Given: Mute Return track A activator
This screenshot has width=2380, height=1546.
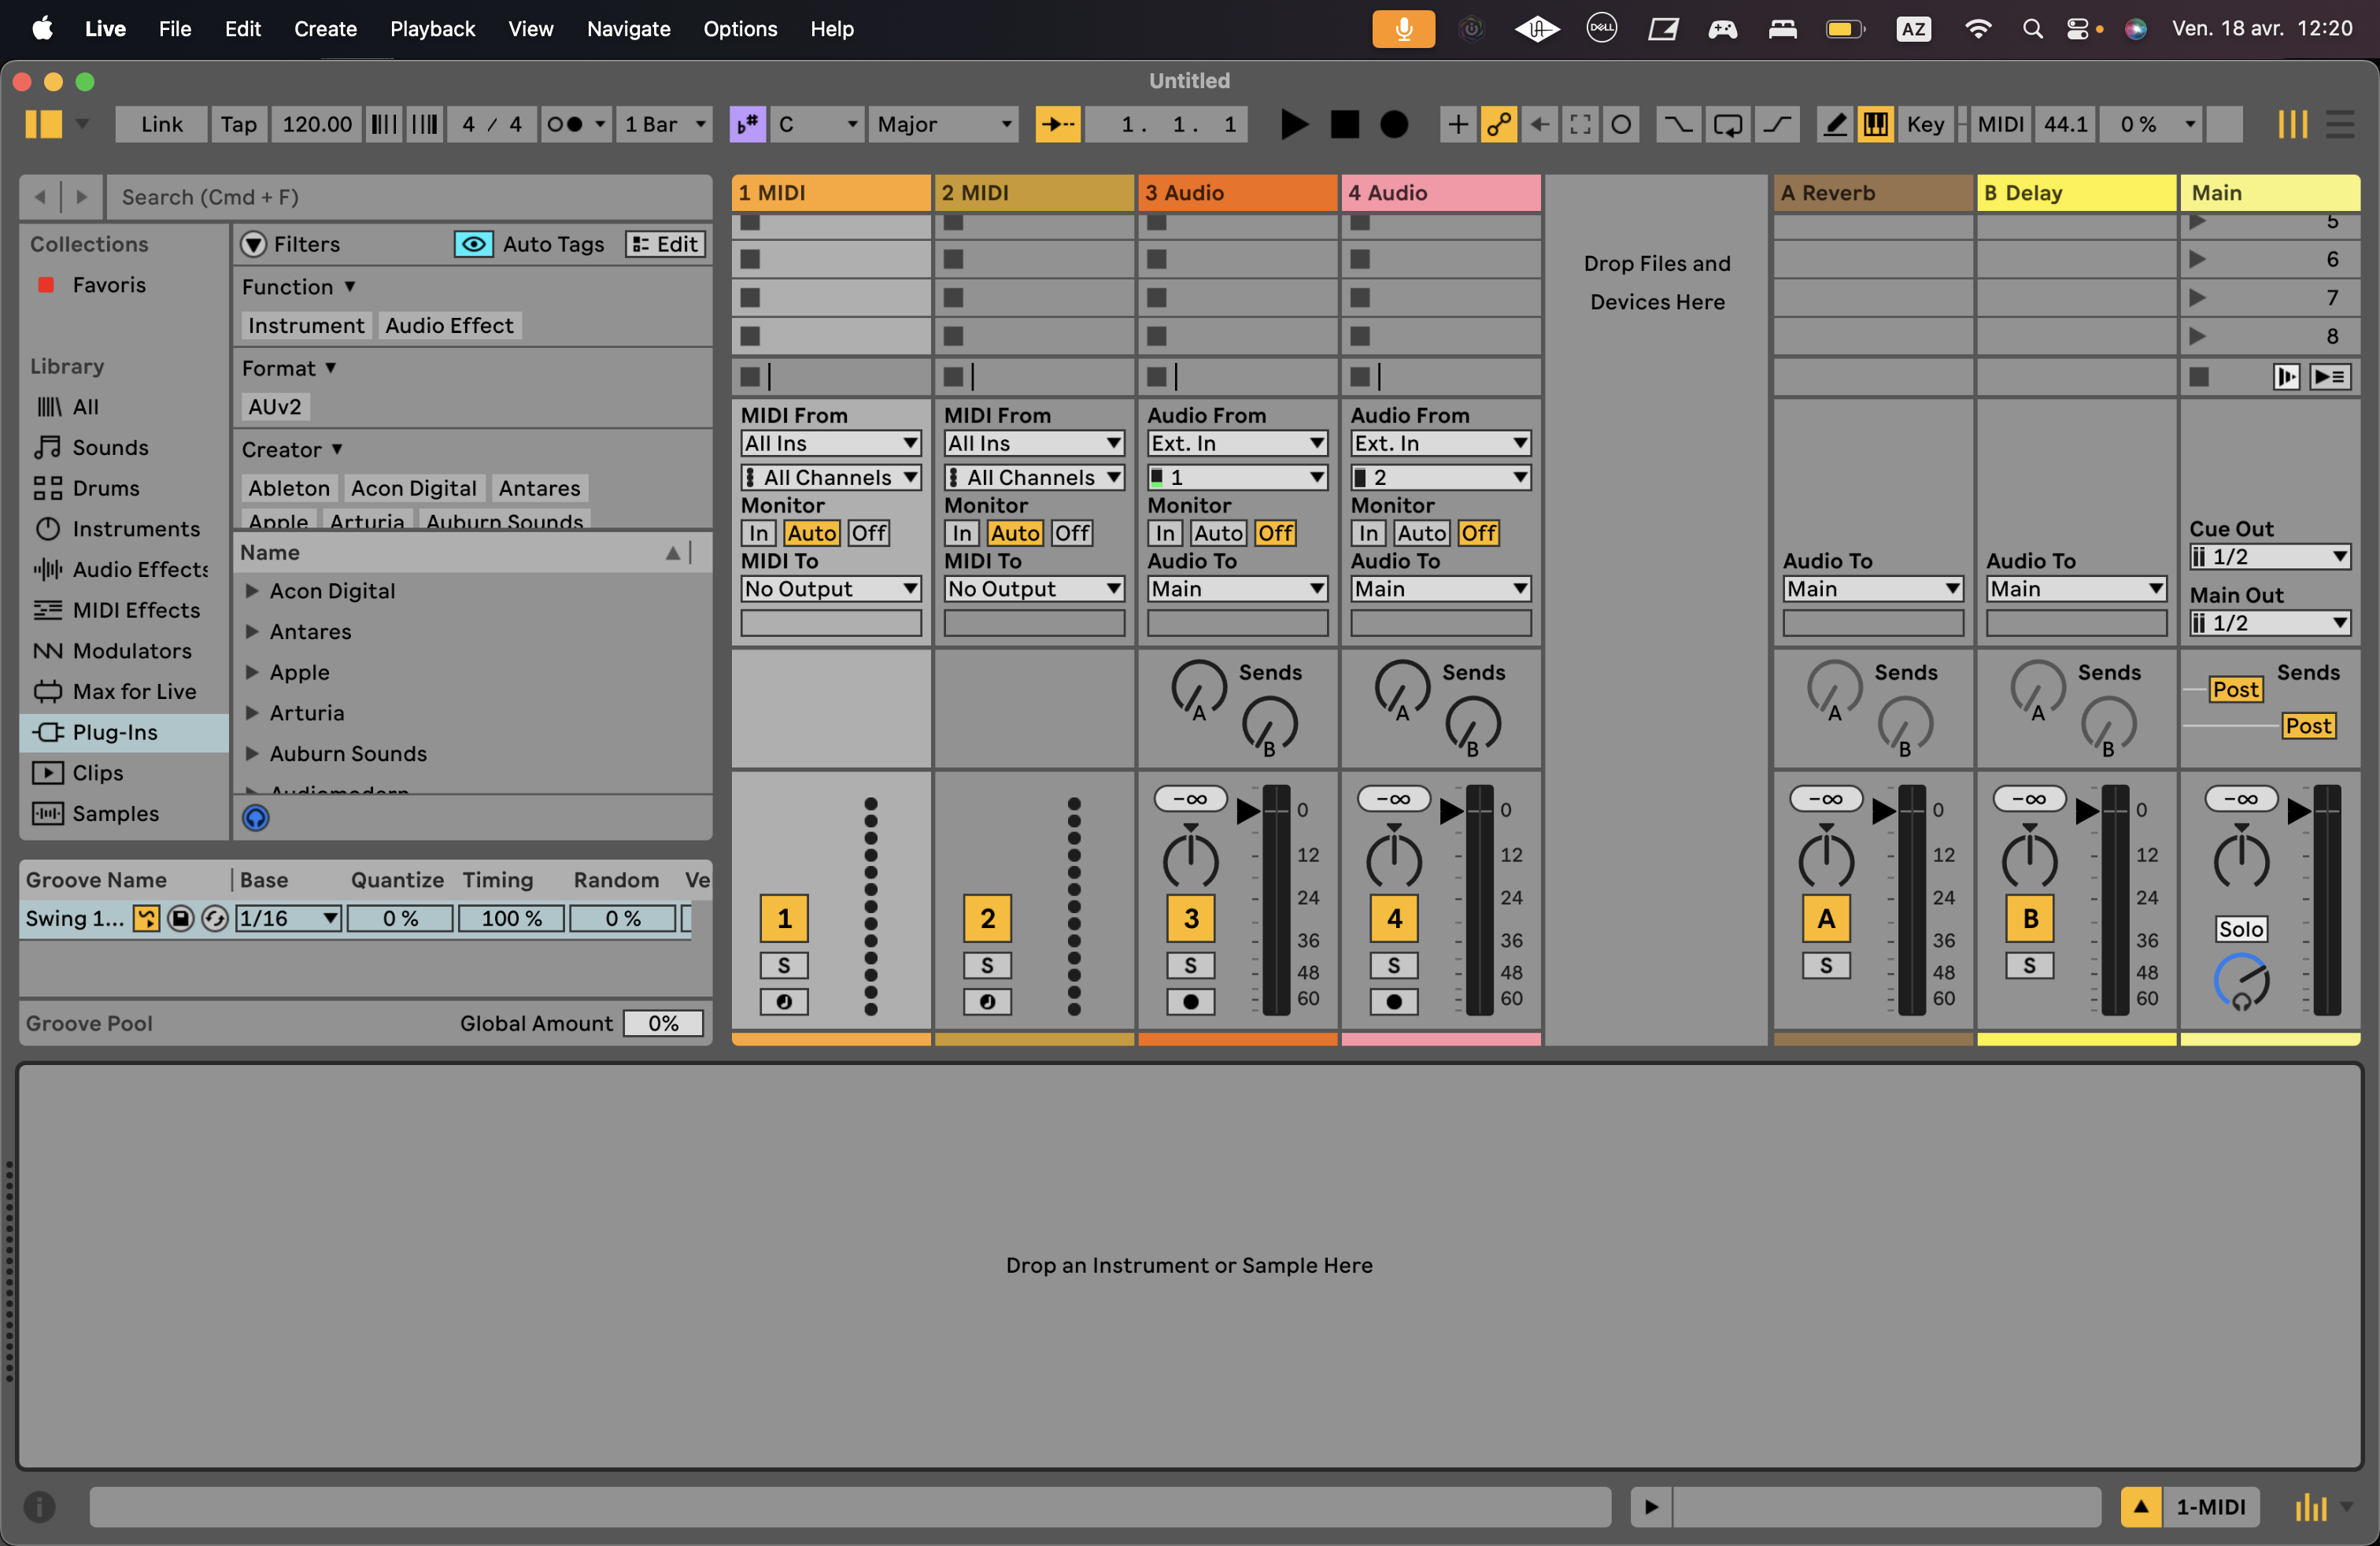Looking at the screenshot, I should point(1826,918).
